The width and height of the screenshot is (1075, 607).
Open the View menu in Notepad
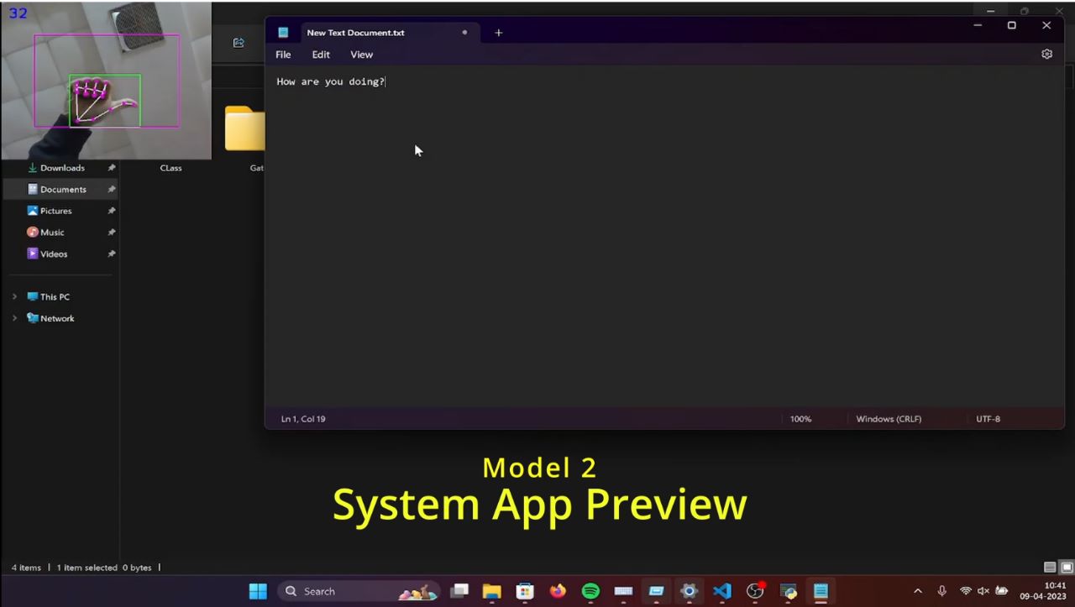click(x=361, y=55)
